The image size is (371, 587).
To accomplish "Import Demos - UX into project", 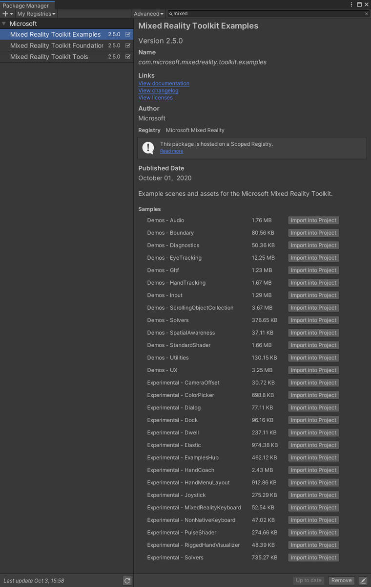I will [x=313, y=370].
